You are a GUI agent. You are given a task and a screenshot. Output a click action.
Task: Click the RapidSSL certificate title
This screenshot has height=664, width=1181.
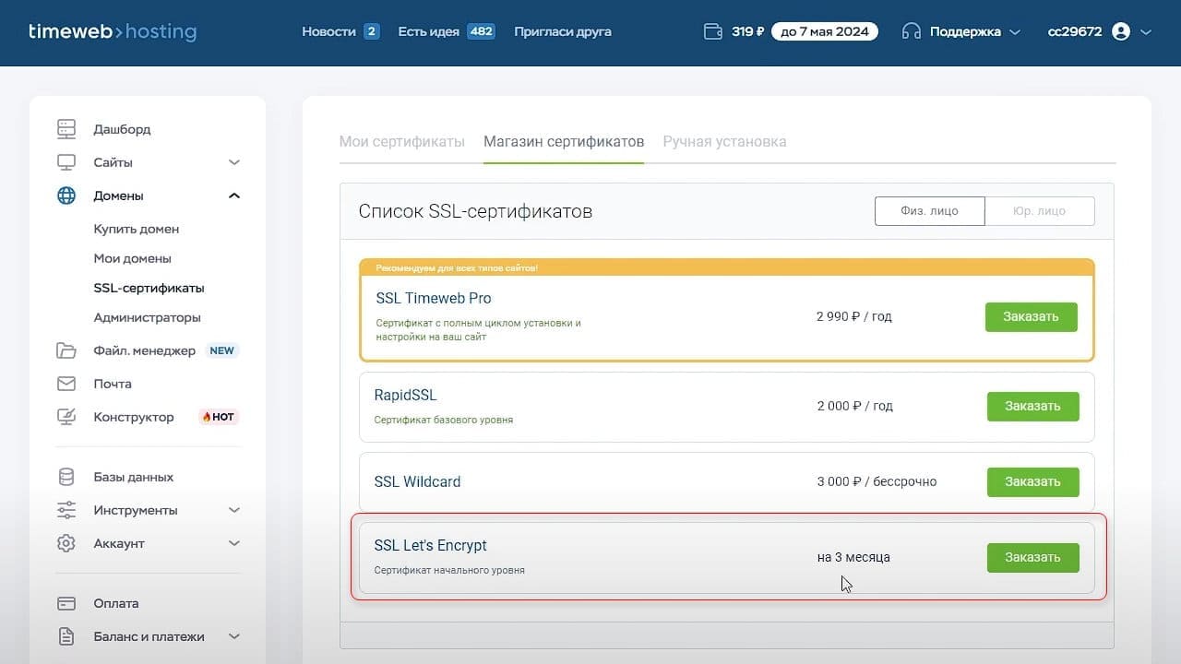[x=405, y=395]
